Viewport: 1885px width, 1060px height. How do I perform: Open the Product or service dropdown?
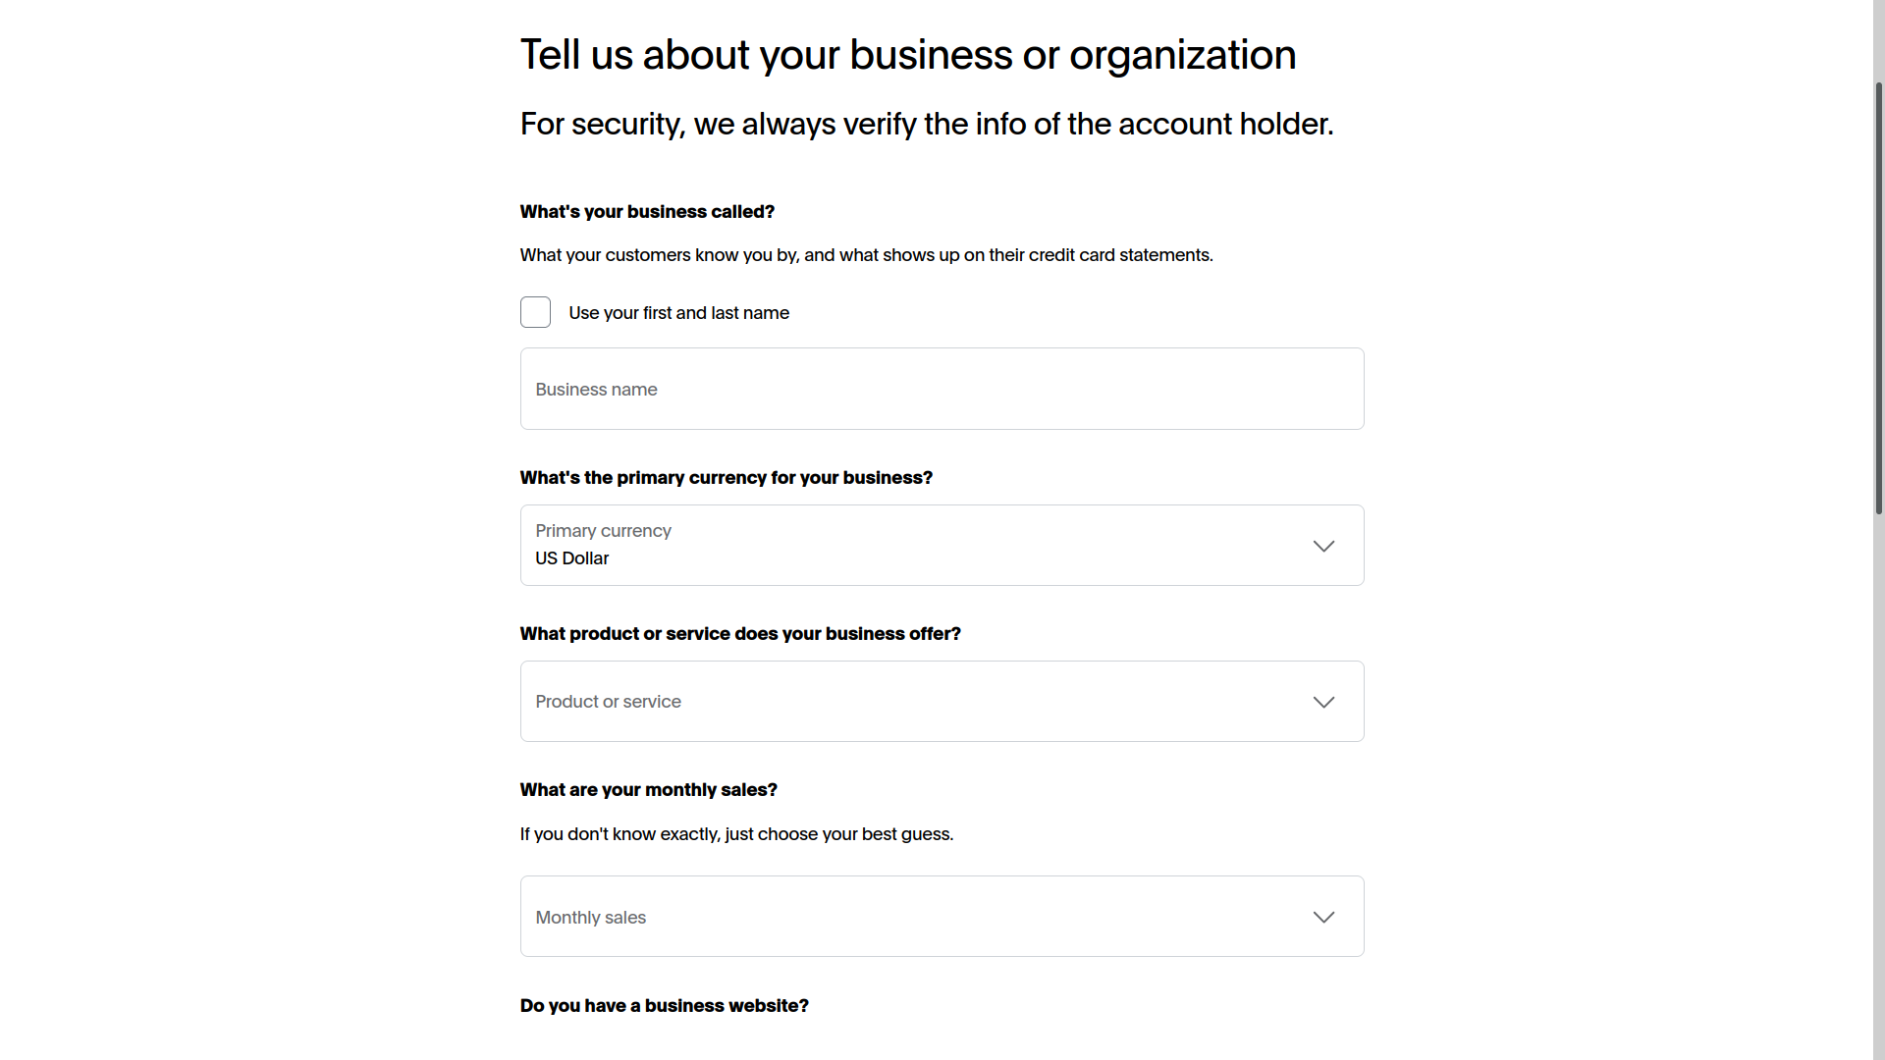pos(921,702)
